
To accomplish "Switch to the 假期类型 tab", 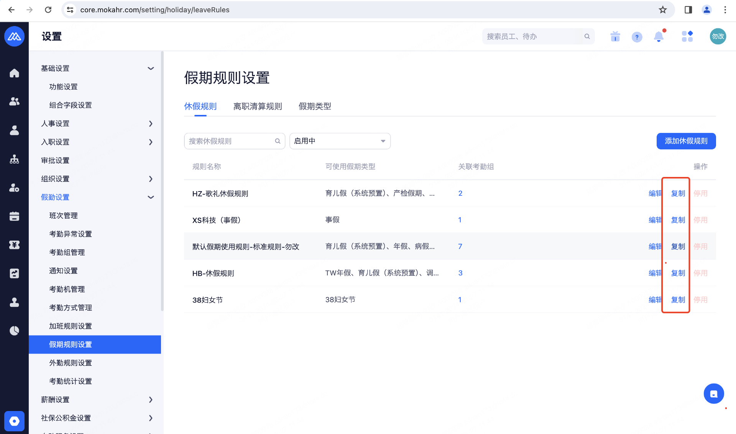I will 315,106.
